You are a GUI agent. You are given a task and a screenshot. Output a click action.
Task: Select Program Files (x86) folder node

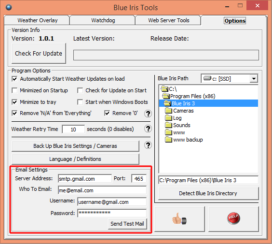pos(189,96)
